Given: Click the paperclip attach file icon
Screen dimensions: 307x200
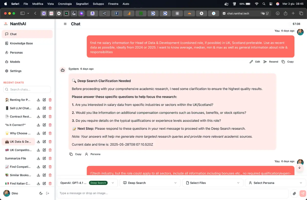Looking at the screenshot, I should click(x=294, y=193).
